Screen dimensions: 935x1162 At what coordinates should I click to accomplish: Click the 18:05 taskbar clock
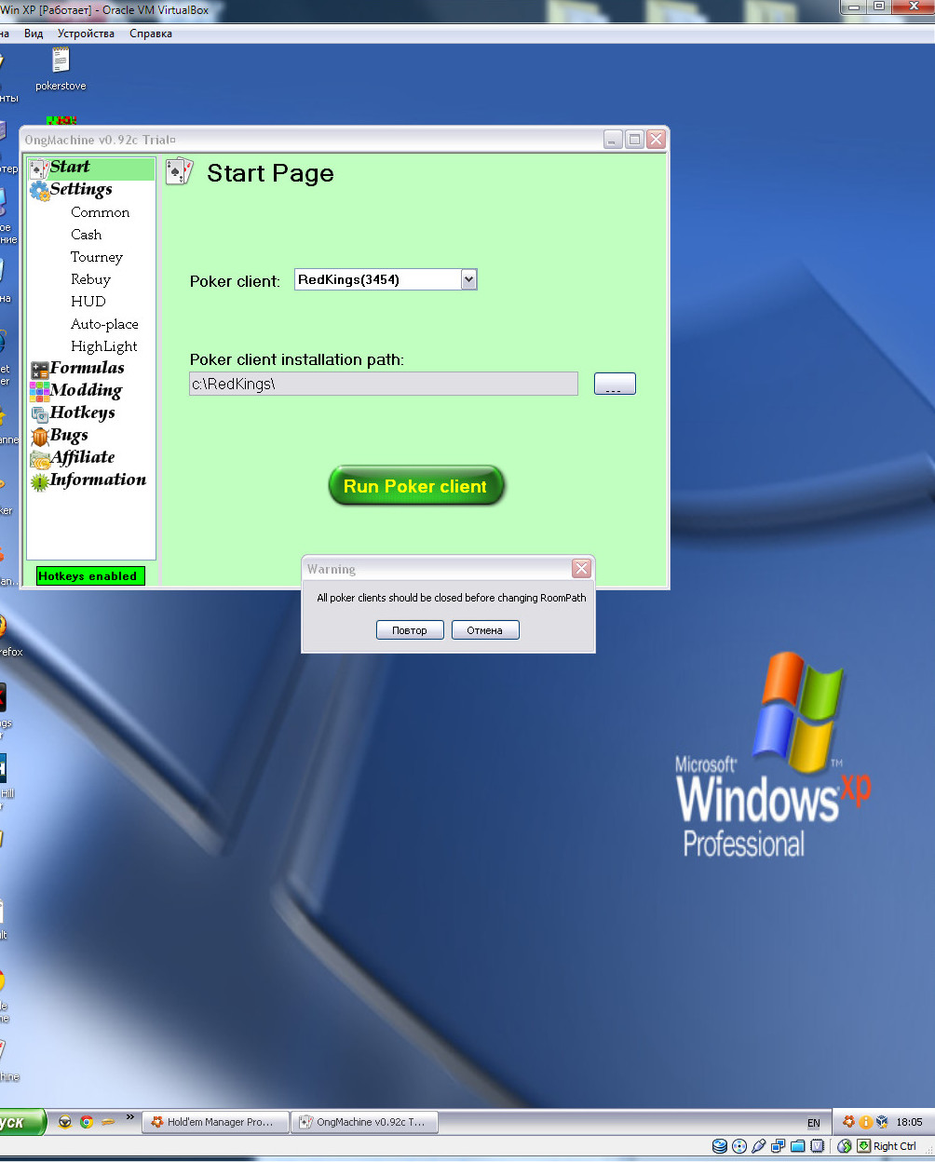click(x=909, y=1122)
